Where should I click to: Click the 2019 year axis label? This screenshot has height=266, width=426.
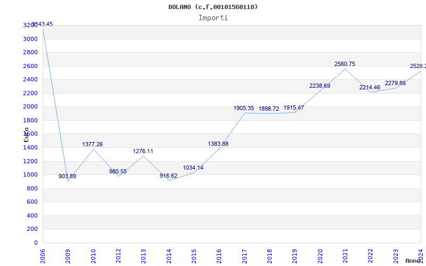point(295,256)
